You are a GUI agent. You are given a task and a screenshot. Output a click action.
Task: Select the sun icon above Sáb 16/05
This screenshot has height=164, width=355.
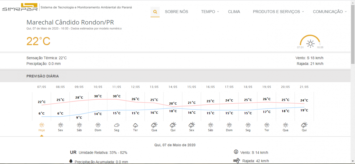pyautogui.click(x=211, y=125)
